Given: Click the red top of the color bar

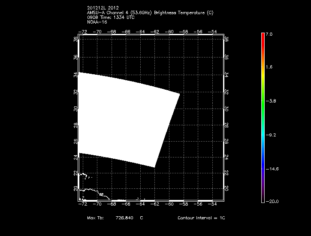Looking at the screenshot, I should point(263,36).
